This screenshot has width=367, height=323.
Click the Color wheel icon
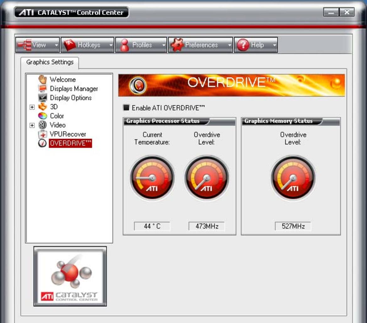click(x=43, y=116)
